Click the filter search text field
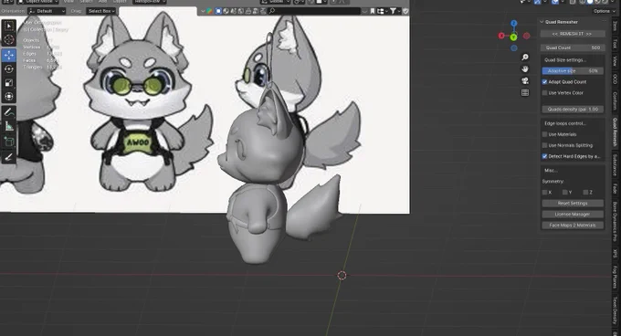This screenshot has width=621, height=336. 314,11
